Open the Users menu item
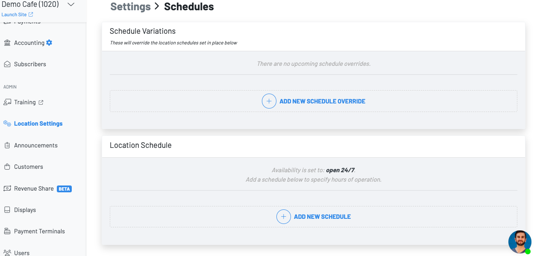Viewport: 540px width, 256px height. [22, 253]
